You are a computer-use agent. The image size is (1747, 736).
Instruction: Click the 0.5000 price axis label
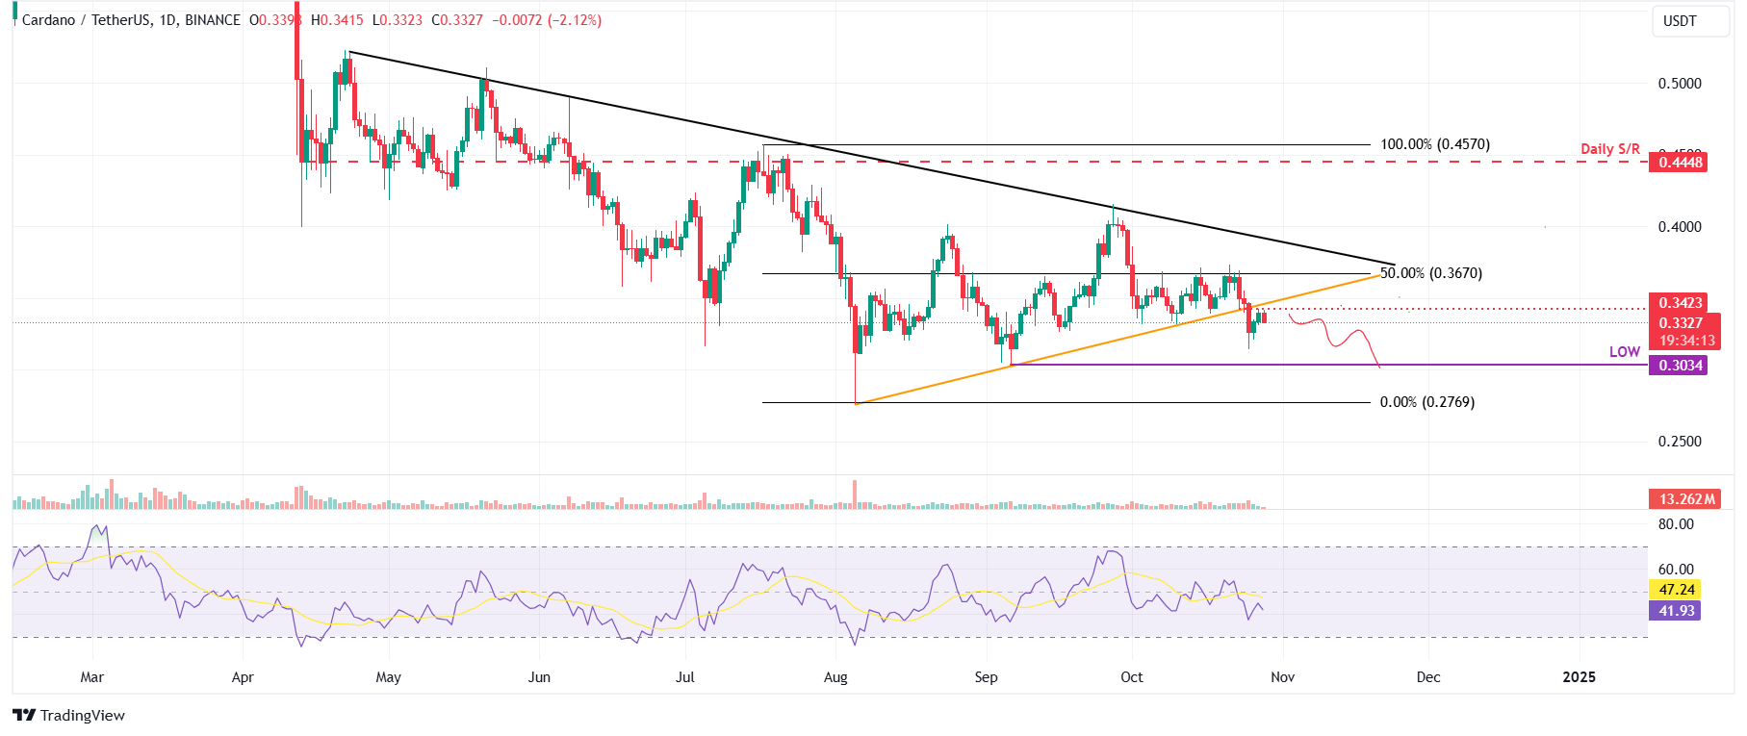pos(1680,84)
